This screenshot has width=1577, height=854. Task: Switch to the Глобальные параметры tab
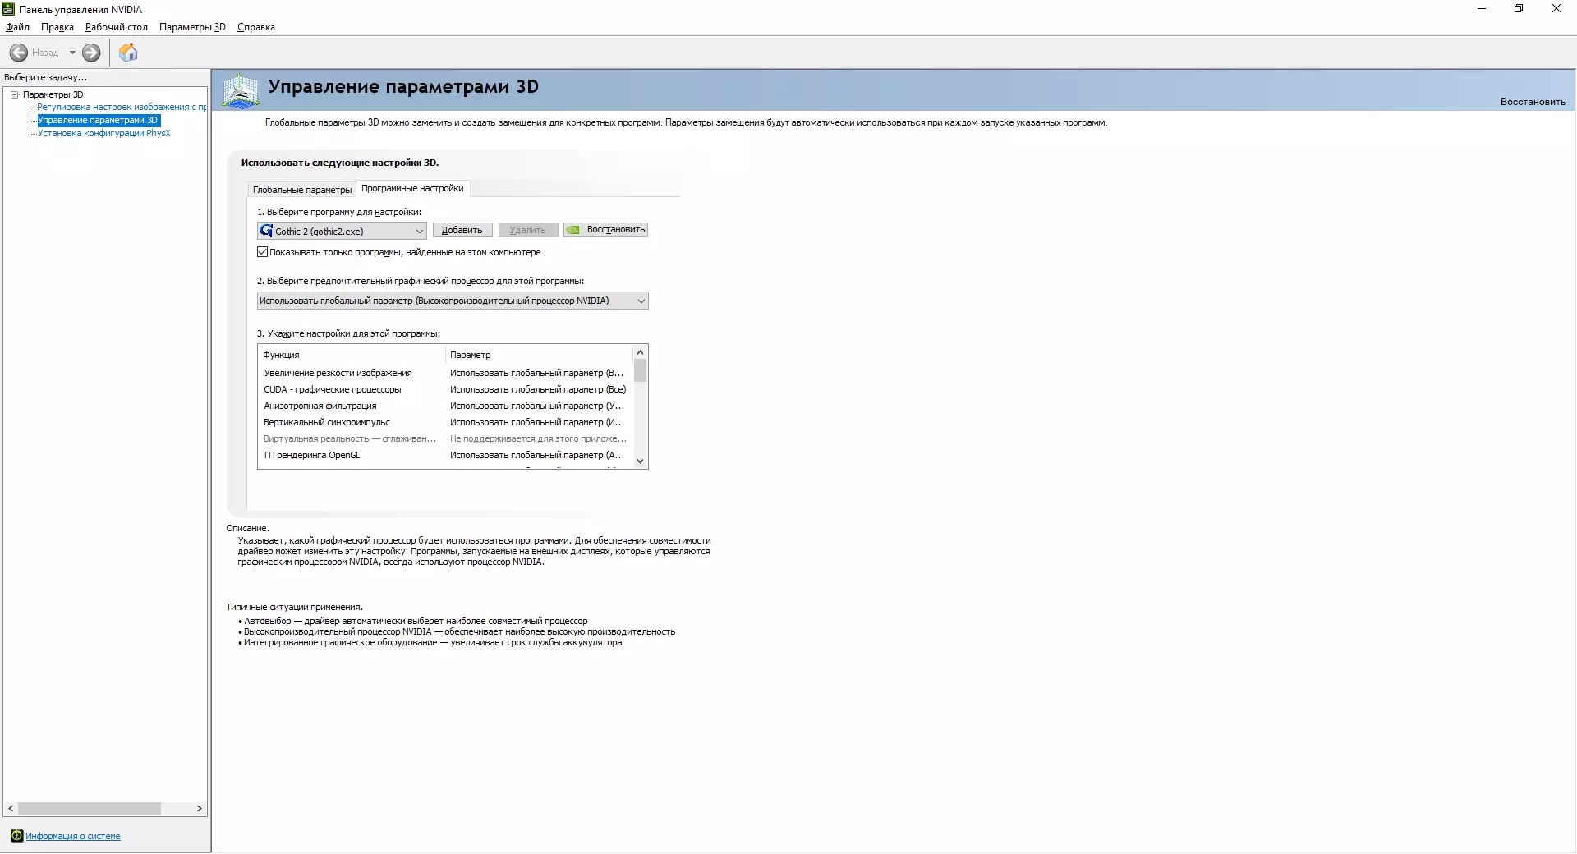[302, 190]
